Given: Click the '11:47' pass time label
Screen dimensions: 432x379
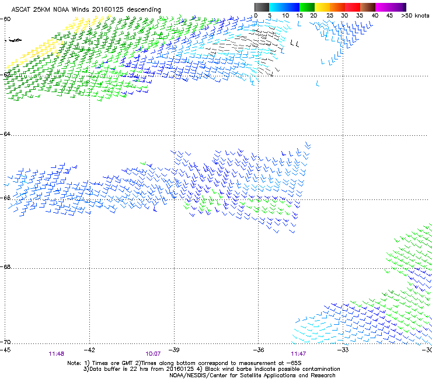Looking at the screenshot, I should click(298, 354).
